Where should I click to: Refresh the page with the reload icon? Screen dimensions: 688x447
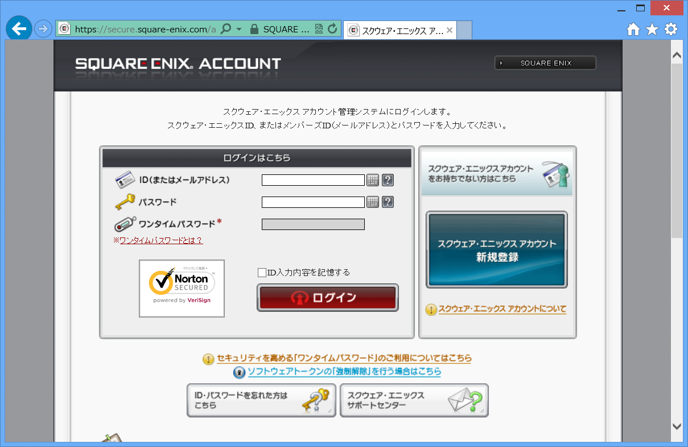[333, 29]
